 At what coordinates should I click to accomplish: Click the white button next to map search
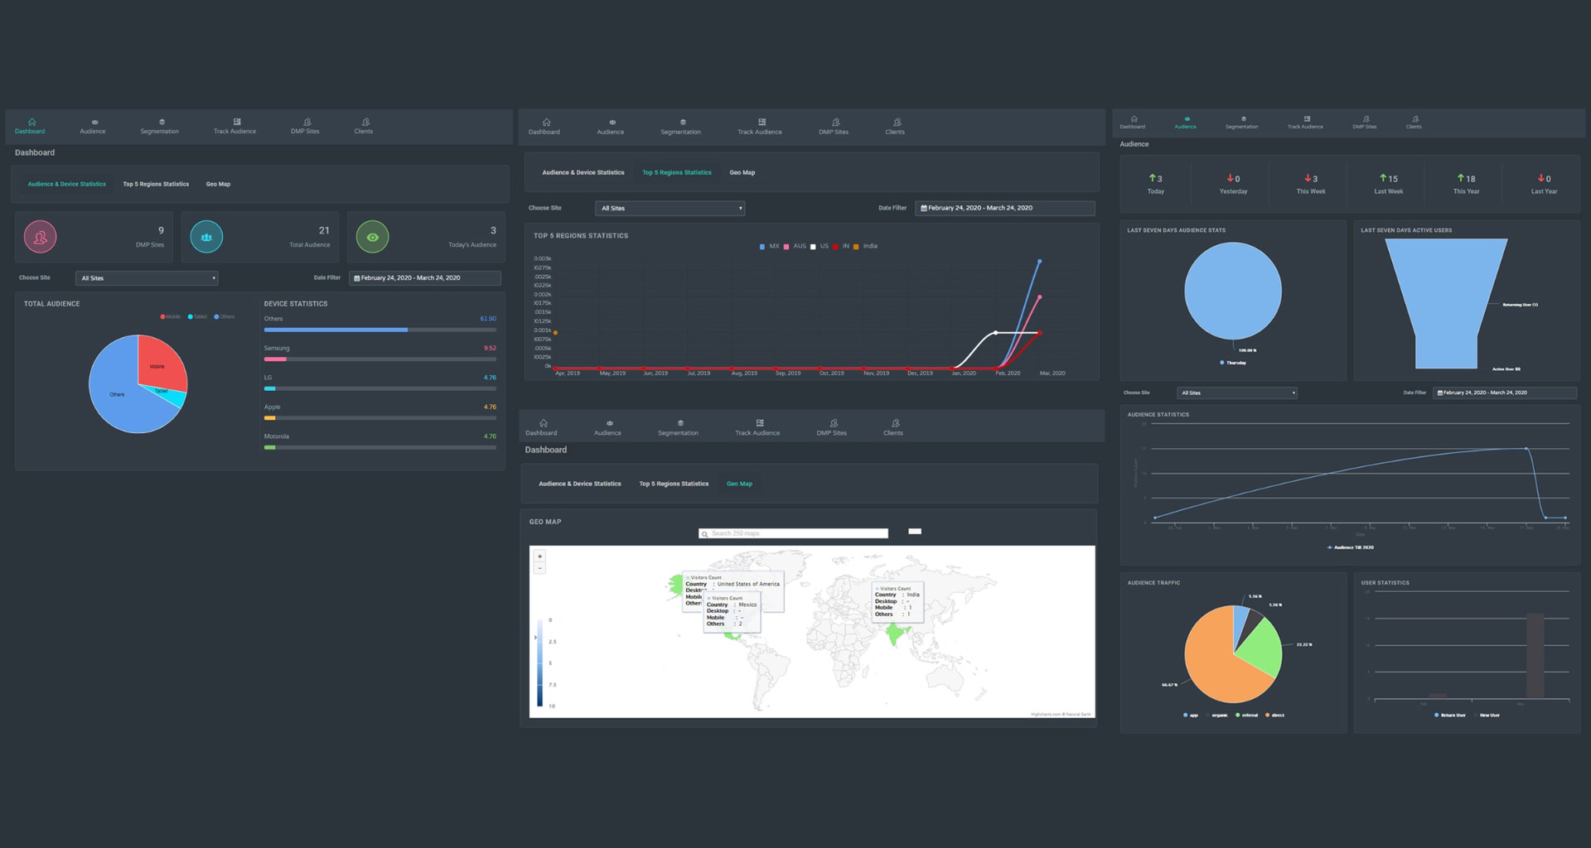pos(915,532)
